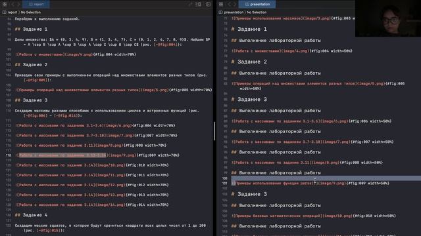Click '# Задание 3' heading on presentation line 103
421x236 pixels.
coord(249,194)
